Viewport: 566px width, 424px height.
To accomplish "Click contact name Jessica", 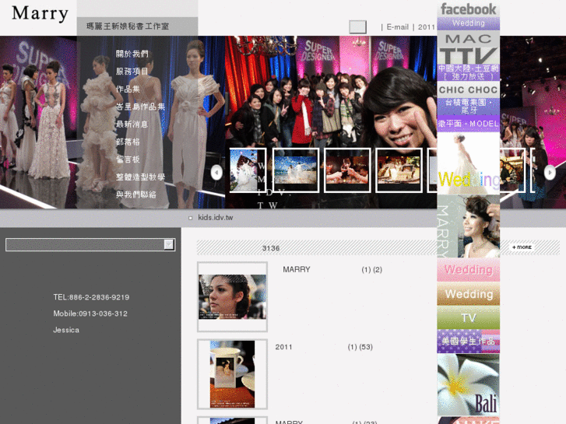I will coord(66,330).
